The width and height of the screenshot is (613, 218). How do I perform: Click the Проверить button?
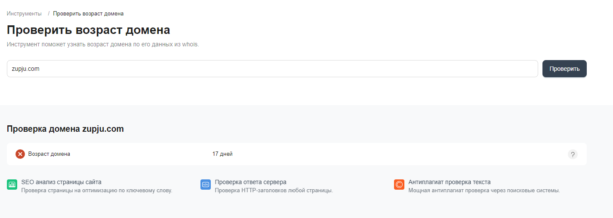[564, 69]
